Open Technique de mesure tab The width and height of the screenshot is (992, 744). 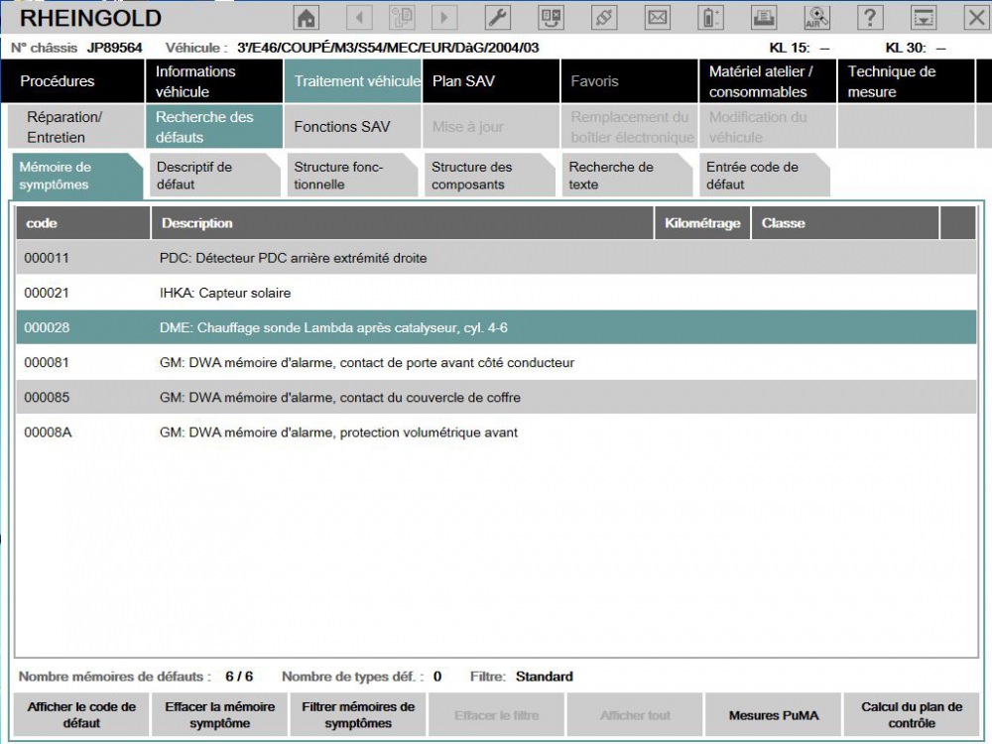pyautogui.click(x=906, y=81)
